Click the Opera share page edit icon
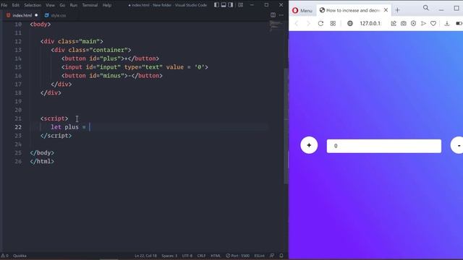This screenshot has height=260, width=463. [394, 24]
